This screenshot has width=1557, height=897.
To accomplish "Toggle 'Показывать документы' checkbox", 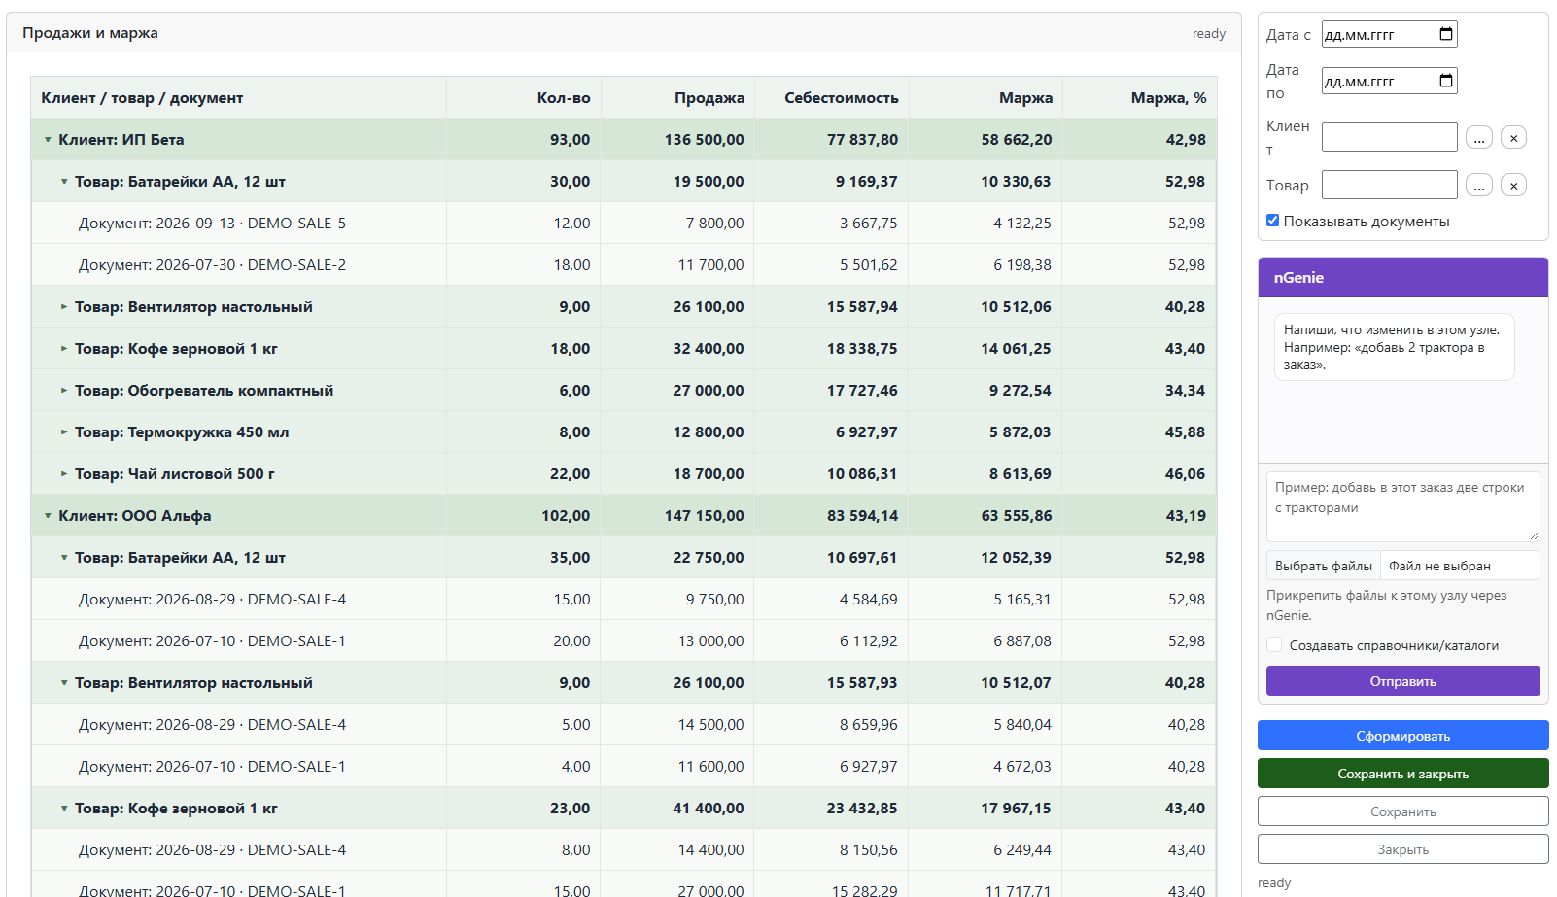I will point(1272,221).
